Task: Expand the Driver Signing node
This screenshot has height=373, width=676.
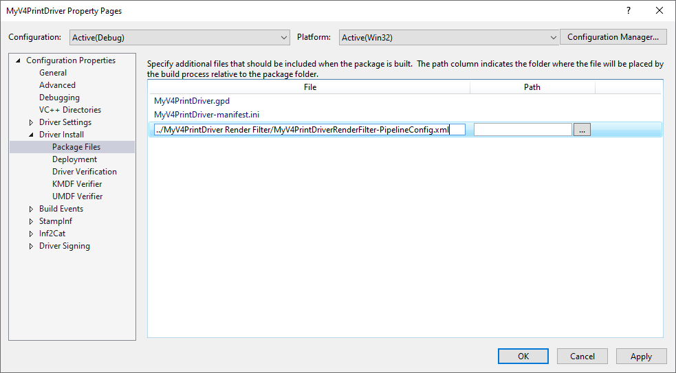Action: point(31,247)
